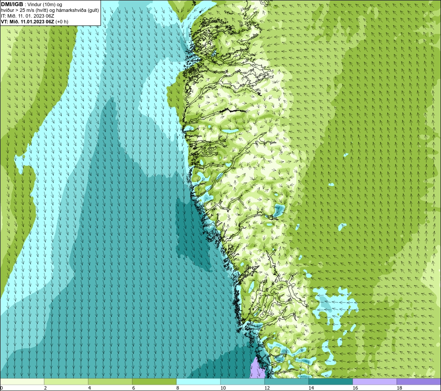Click the legend scale label '12'
441x391 pixels.
point(267,388)
